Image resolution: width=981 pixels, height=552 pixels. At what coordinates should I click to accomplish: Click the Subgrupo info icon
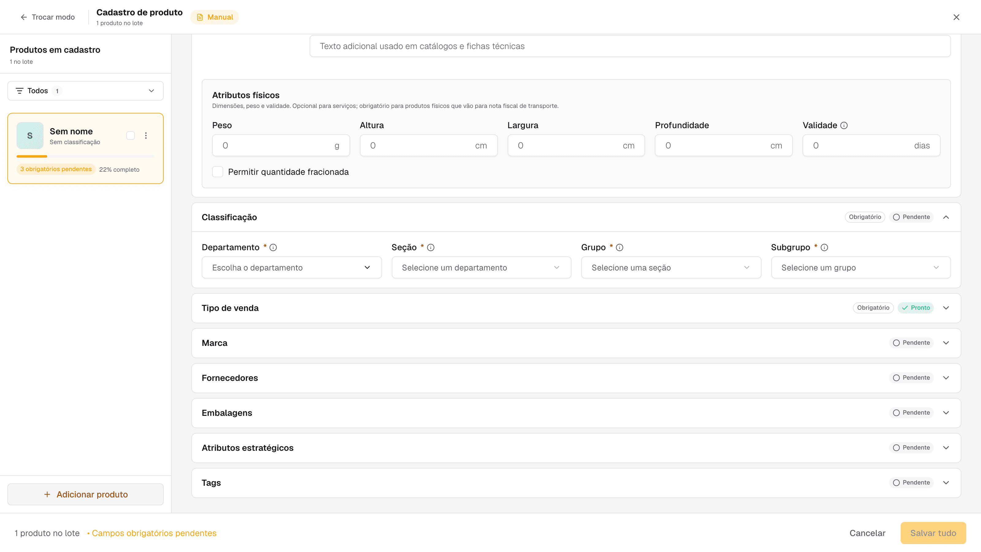coord(824,247)
